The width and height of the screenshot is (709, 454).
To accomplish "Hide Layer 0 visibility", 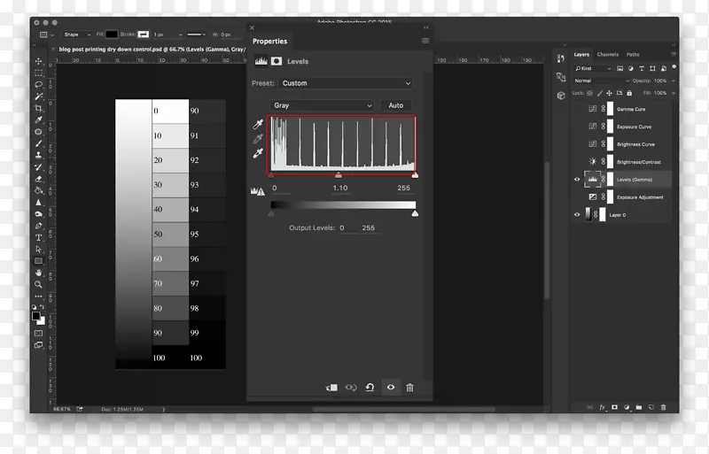I will click(x=577, y=214).
